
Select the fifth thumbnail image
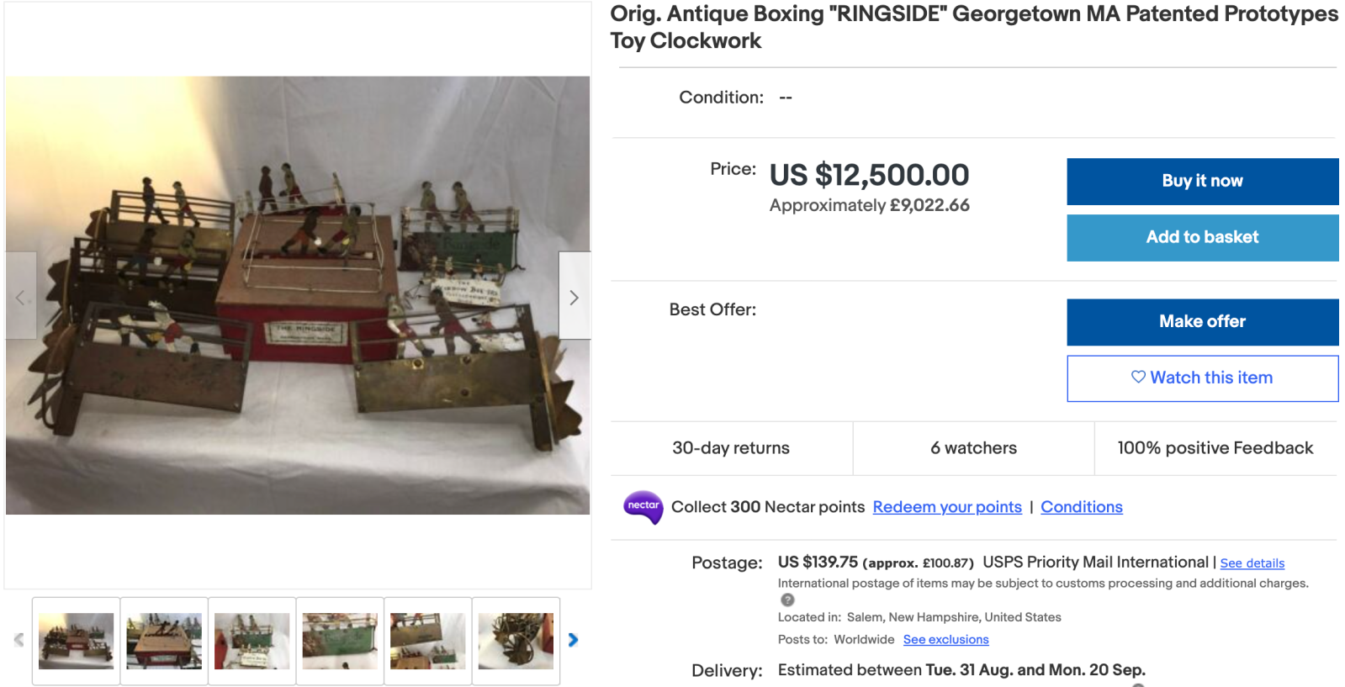[x=427, y=641]
